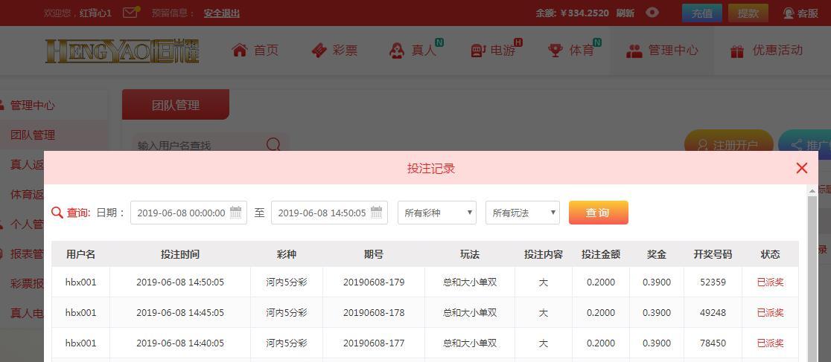Click the search magnifier in username field
This screenshot has height=362, width=831.
[273, 145]
